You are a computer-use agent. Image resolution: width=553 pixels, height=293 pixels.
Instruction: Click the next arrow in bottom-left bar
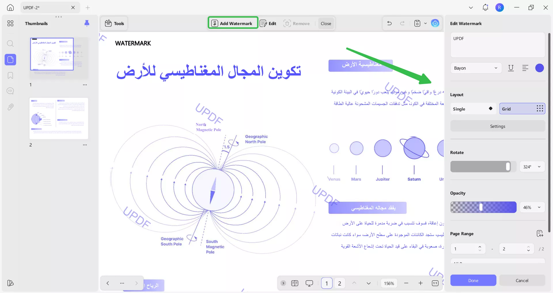(x=137, y=283)
